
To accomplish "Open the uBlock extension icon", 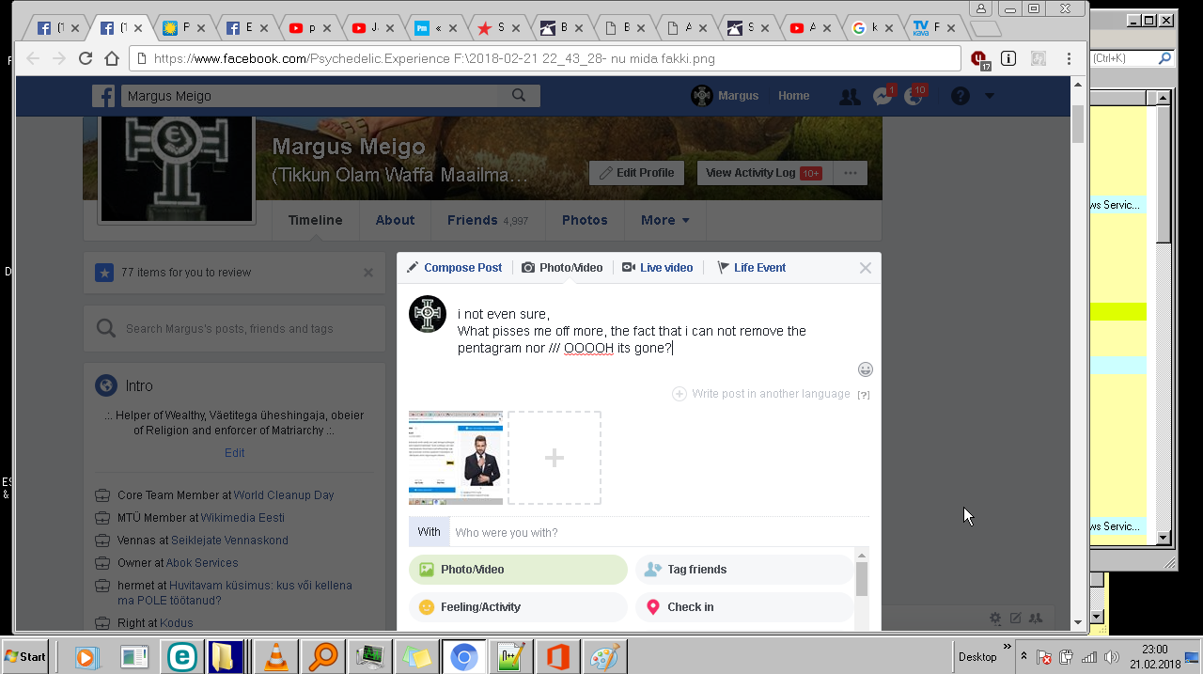I will coord(980,59).
